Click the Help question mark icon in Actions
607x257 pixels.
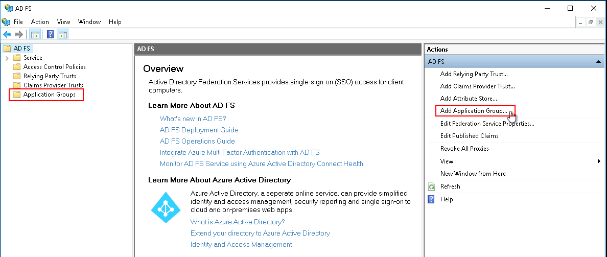(431, 199)
